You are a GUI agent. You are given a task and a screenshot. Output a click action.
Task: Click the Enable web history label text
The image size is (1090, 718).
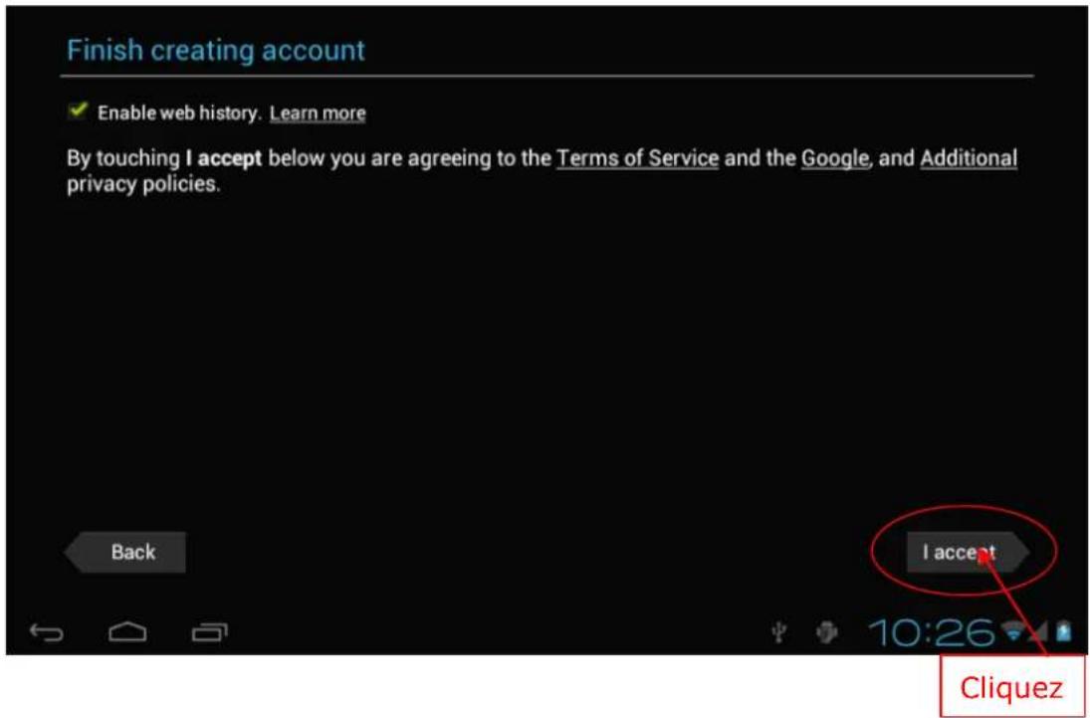pos(178,114)
